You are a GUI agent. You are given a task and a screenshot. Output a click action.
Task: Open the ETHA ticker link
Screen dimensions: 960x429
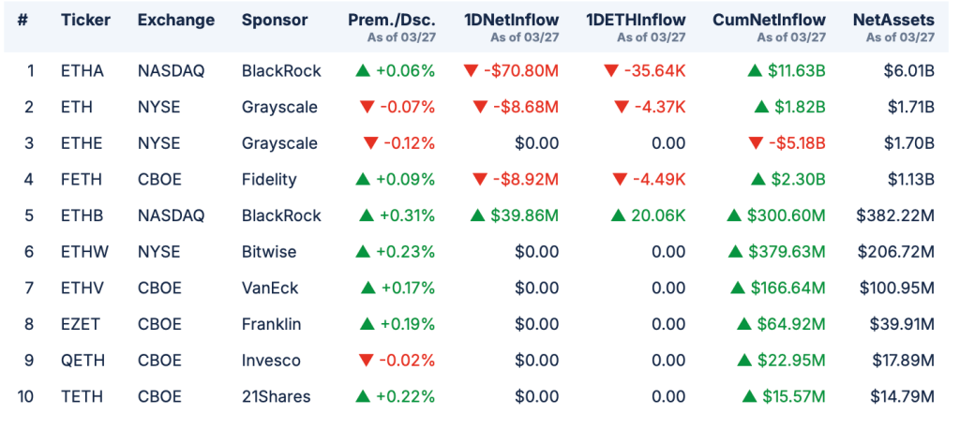pos(82,71)
